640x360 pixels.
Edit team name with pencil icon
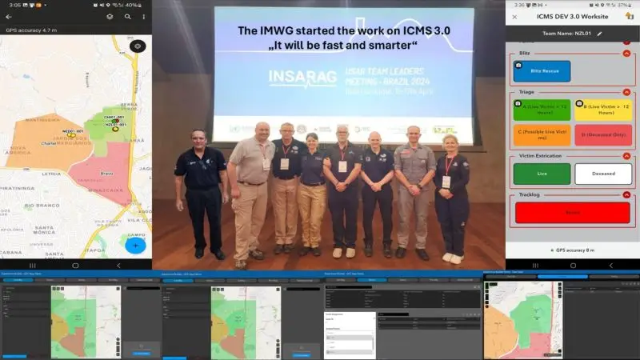pos(599,34)
